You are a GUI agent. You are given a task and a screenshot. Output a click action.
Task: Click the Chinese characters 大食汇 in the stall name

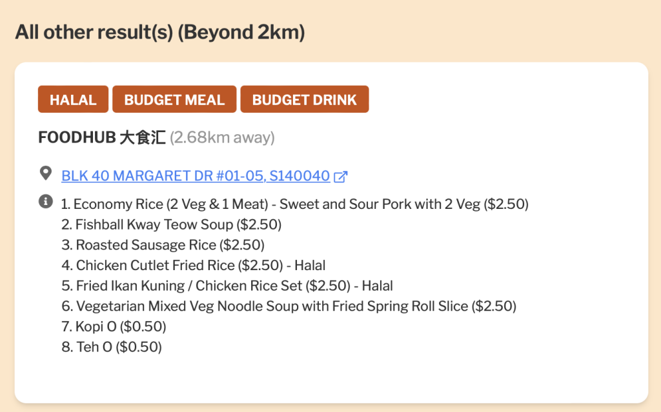point(143,137)
